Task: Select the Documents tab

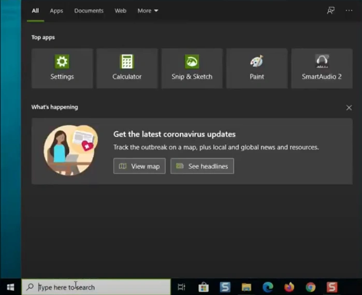Action: click(x=89, y=11)
